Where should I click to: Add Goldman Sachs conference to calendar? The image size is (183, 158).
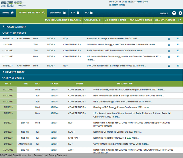169,44
